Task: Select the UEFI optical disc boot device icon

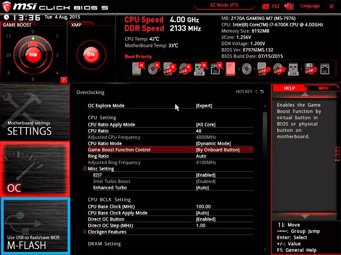Action: pos(154,69)
